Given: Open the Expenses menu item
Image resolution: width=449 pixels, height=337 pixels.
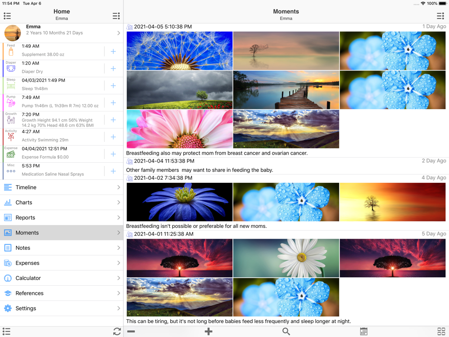Looking at the screenshot, I should (x=62, y=263).
